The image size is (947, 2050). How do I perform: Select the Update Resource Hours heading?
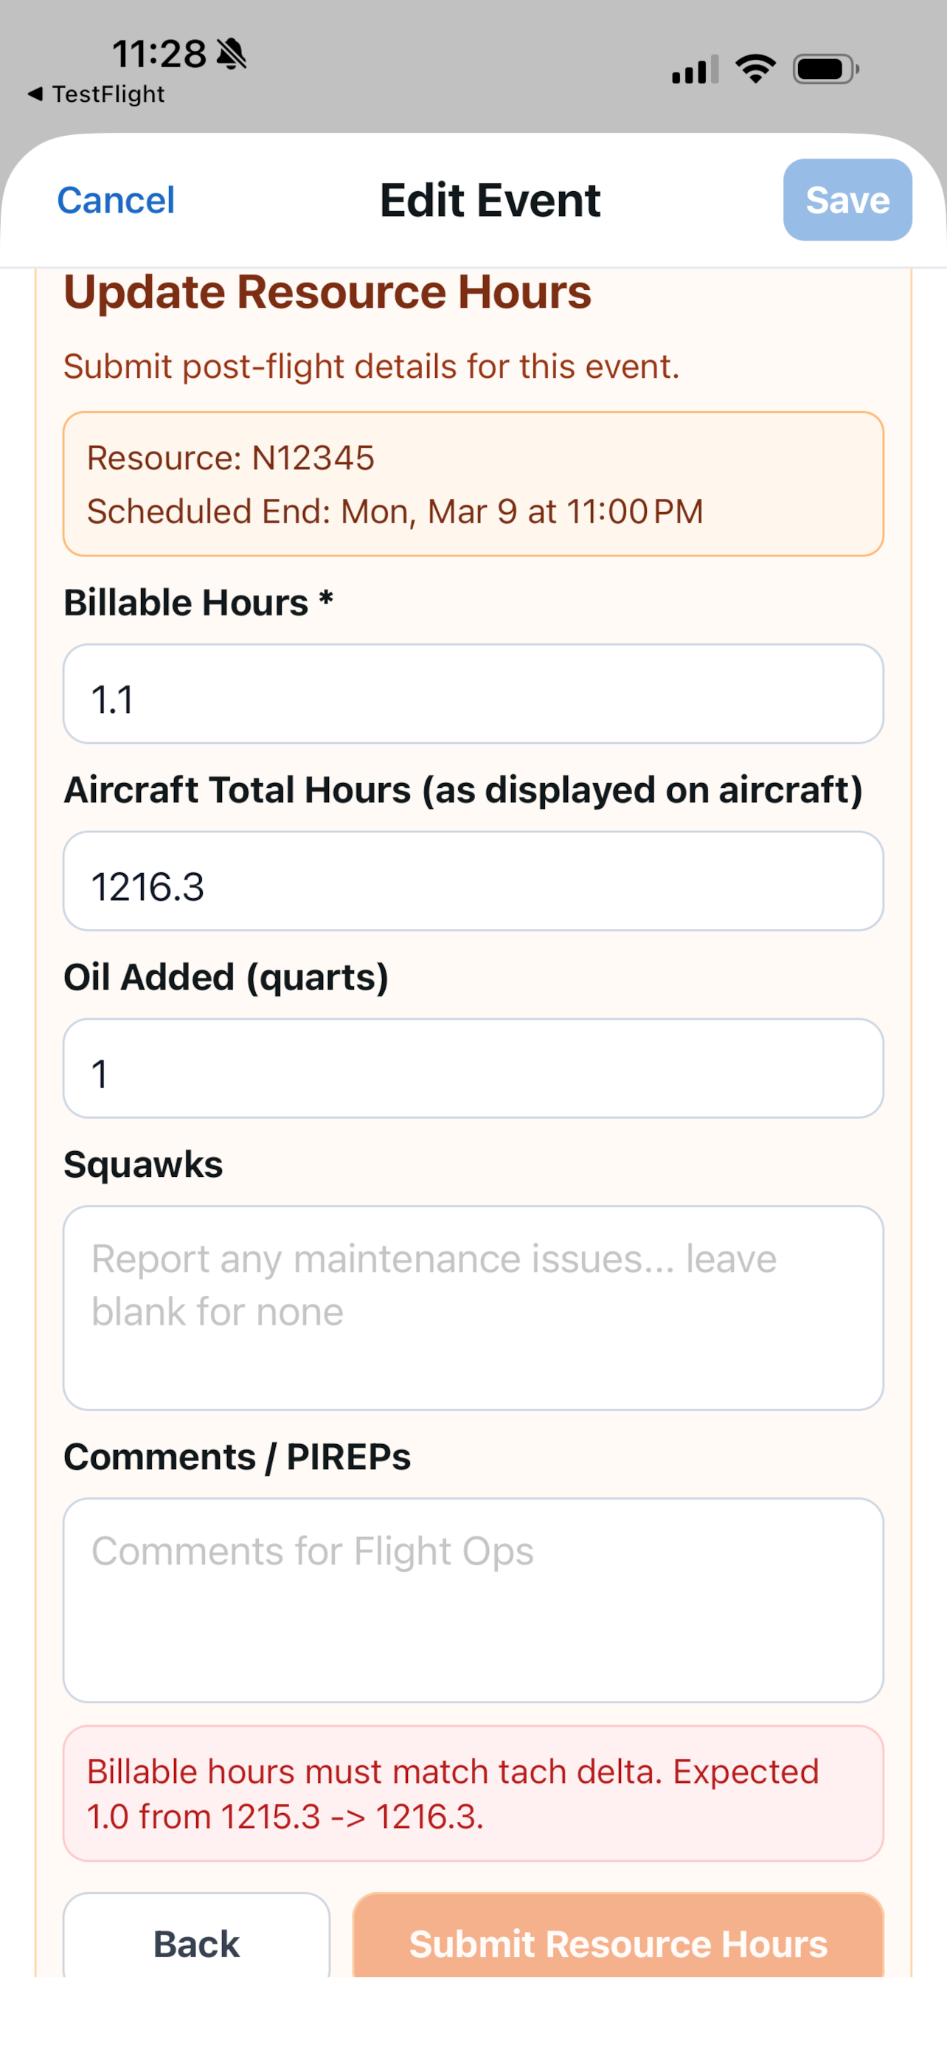[x=327, y=291]
